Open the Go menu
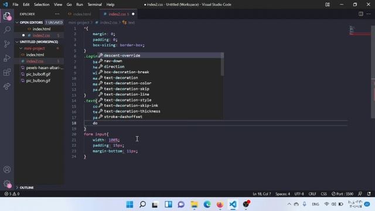Image resolution: width=375 pixels, height=211 pixels. point(69,5)
